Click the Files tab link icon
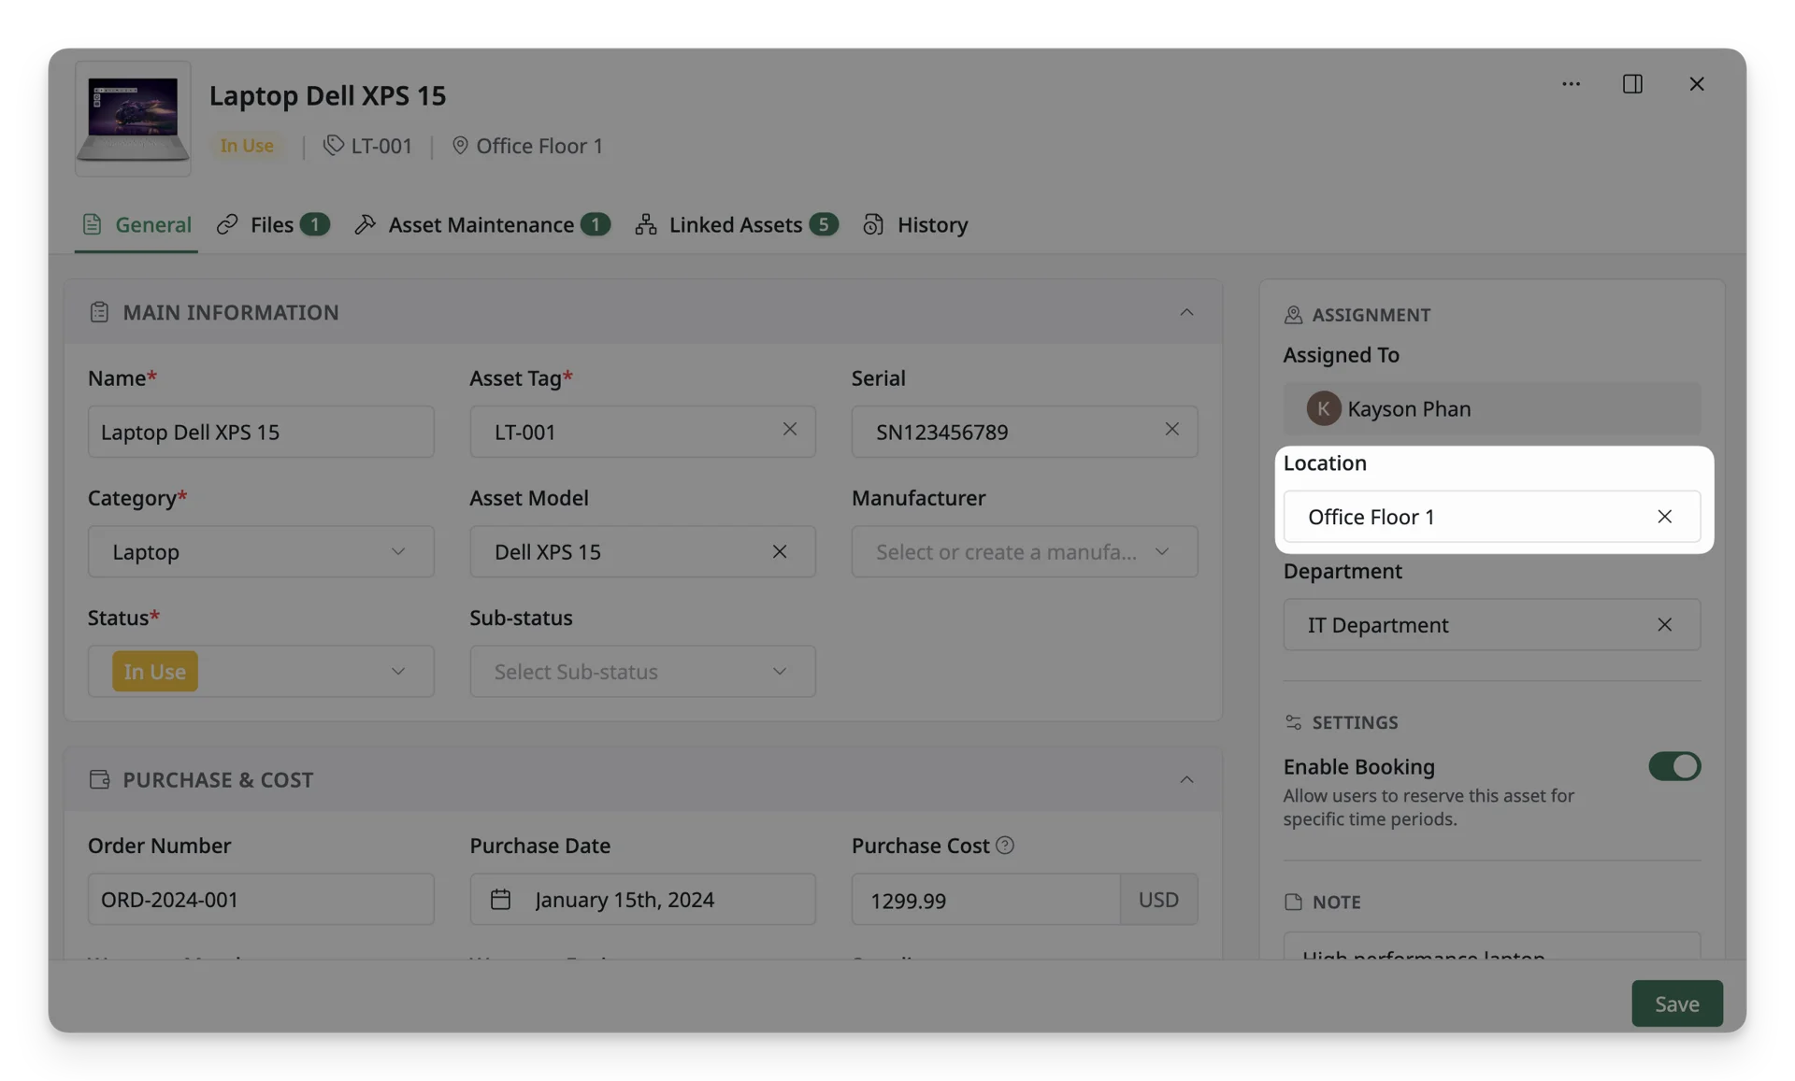 pos(227,224)
